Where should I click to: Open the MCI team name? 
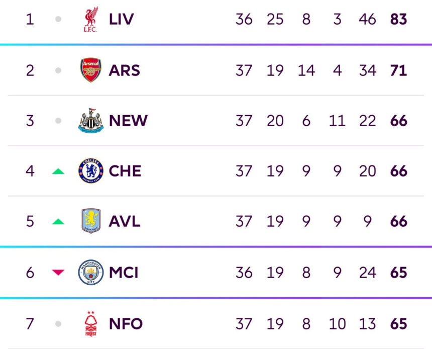[x=124, y=273]
